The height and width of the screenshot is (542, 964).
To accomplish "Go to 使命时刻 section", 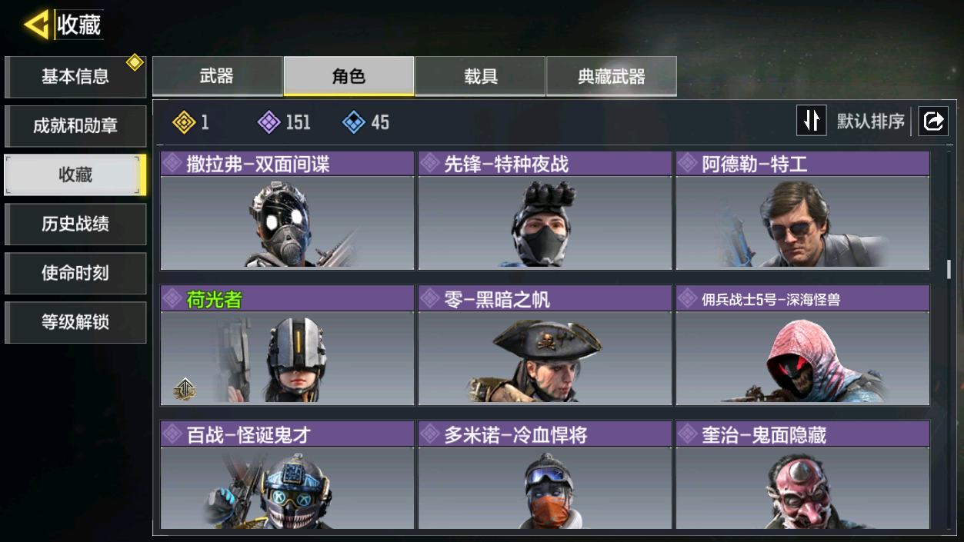I will click(x=75, y=273).
